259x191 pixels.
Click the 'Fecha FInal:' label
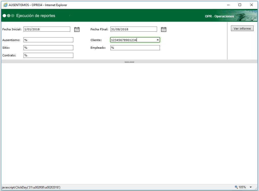(x=99, y=29)
